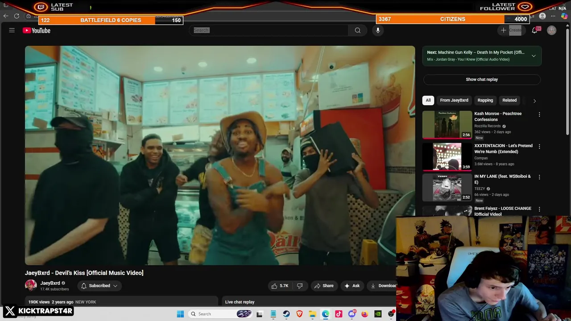Open File Explorer from the taskbar

tap(312, 314)
